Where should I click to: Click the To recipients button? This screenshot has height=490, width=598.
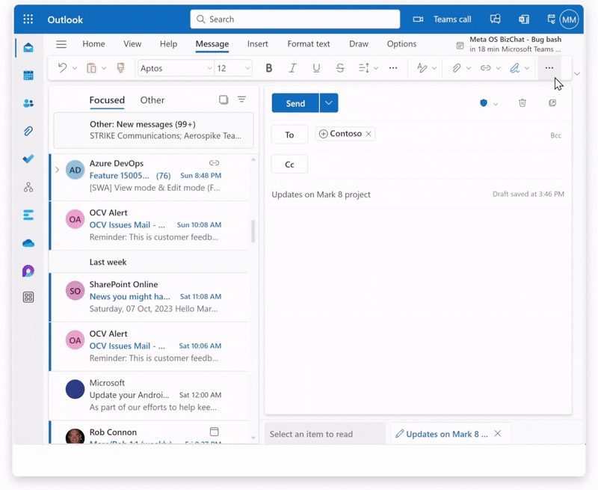[x=289, y=135]
